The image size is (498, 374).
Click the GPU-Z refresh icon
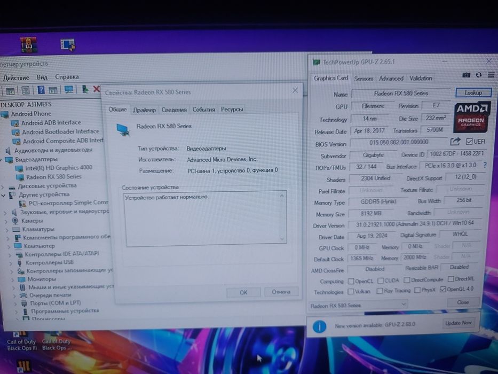tap(479, 75)
